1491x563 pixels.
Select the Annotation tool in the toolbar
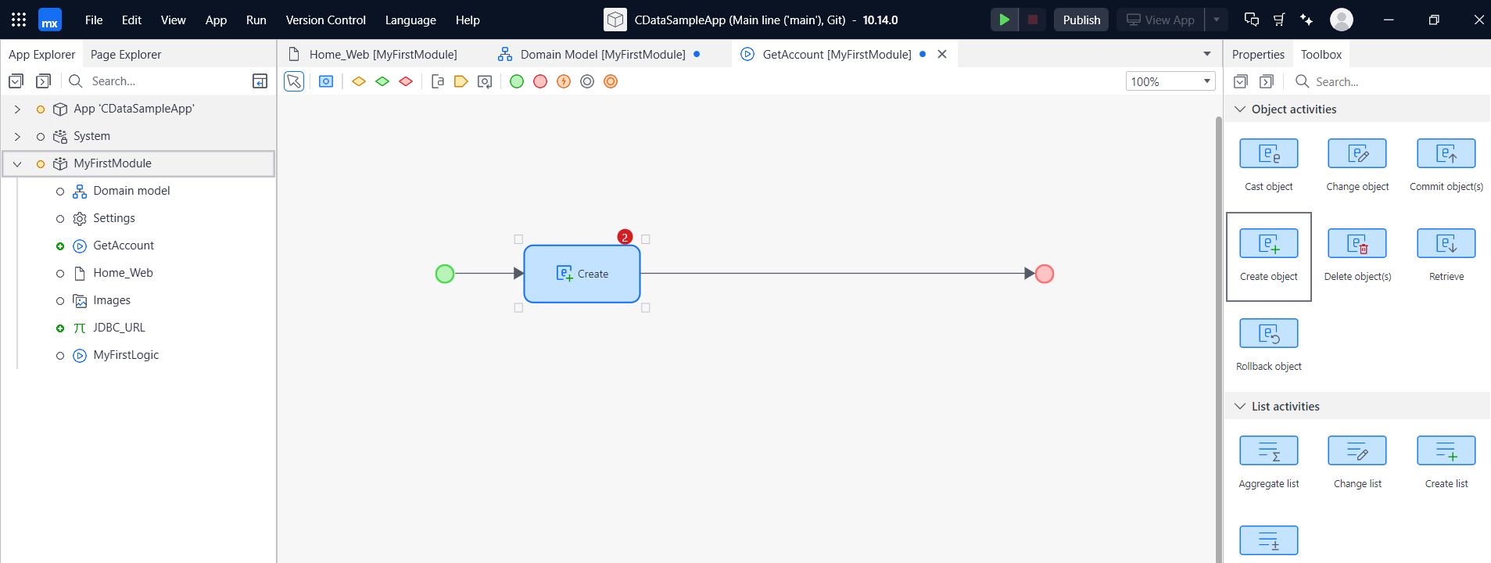(x=438, y=81)
